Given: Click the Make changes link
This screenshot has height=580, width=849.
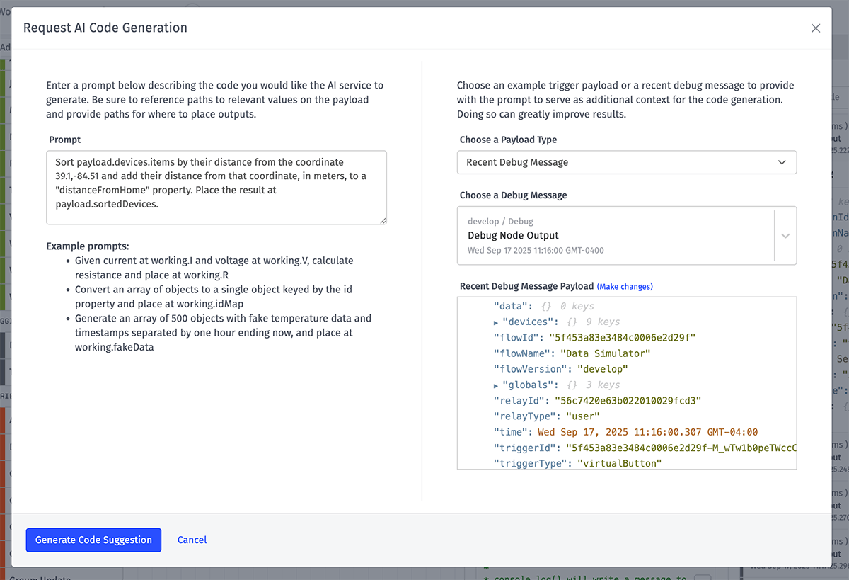Looking at the screenshot, I should (625, 287).
